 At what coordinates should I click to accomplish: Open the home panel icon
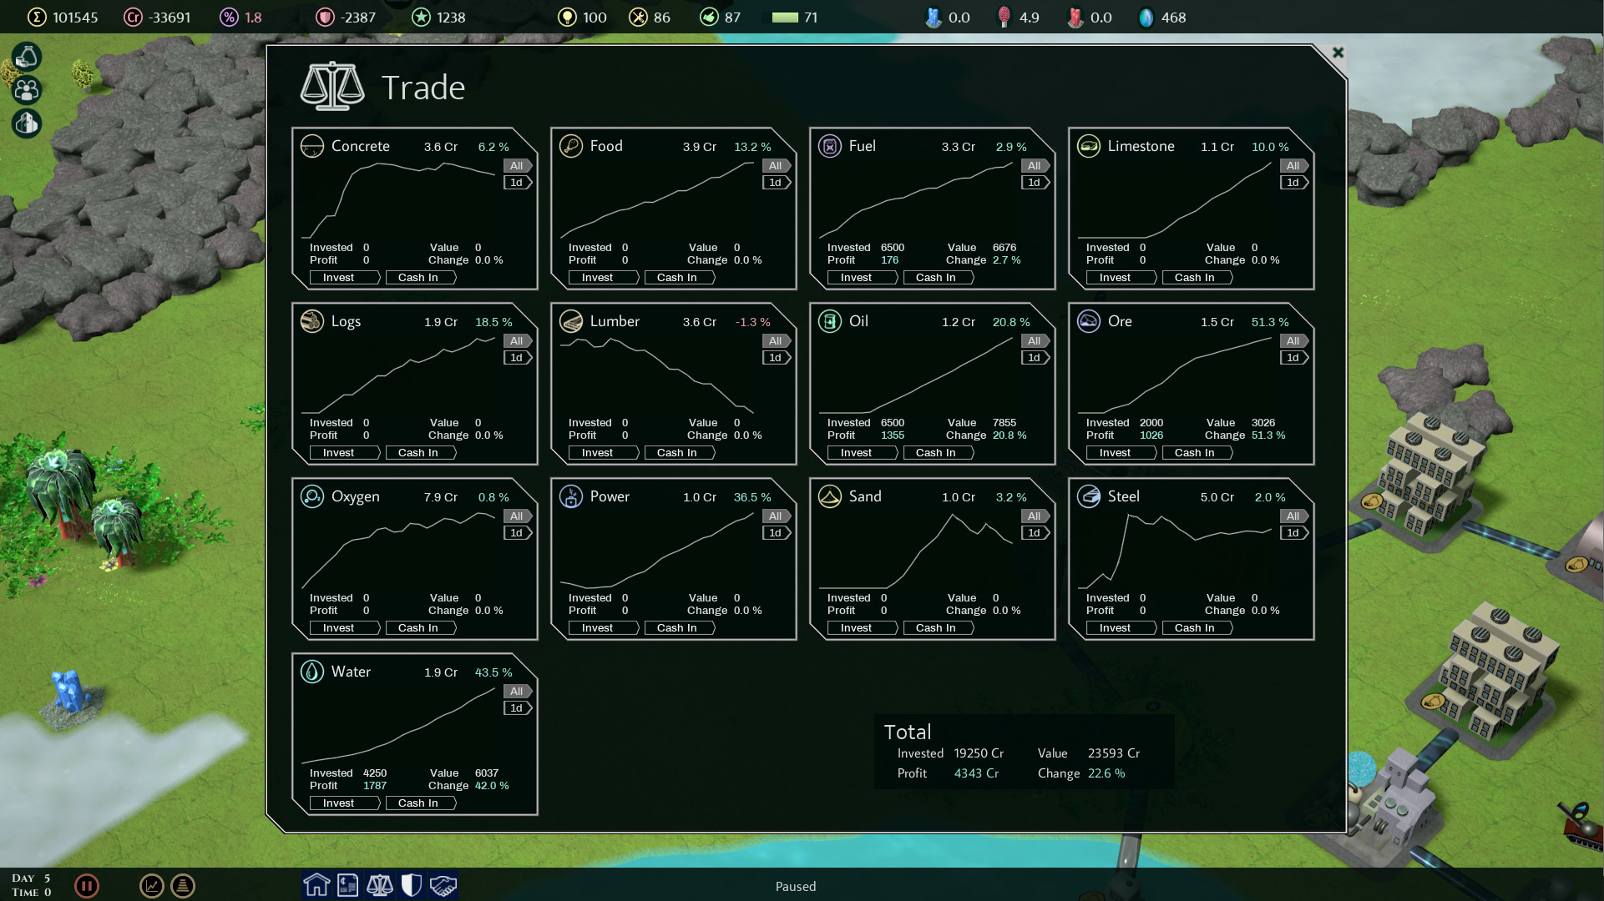point(316,884)
